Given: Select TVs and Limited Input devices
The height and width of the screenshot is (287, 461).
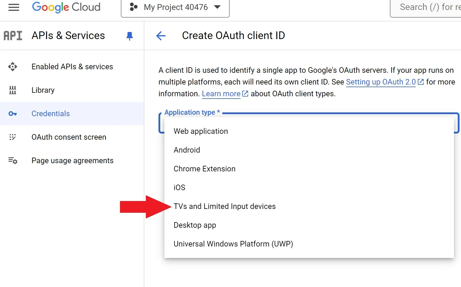Looking at the screenshot, I should click(x=225, y=206).
